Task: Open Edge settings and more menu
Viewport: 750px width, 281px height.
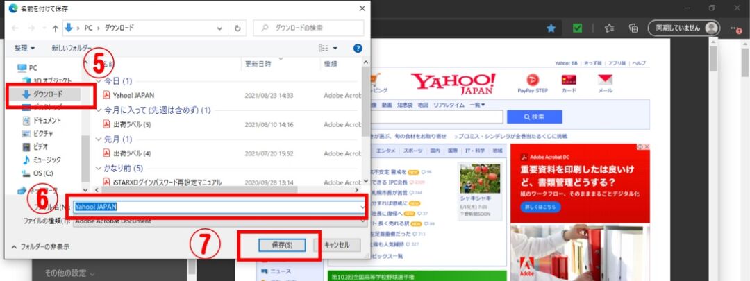Action: (735, 28)
